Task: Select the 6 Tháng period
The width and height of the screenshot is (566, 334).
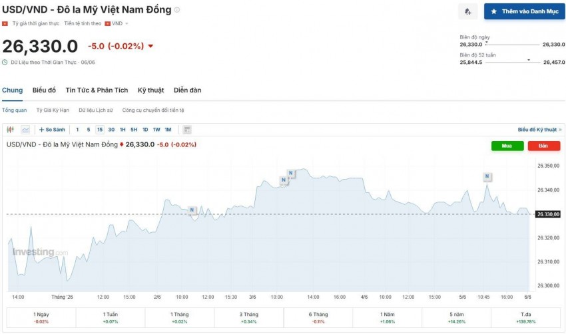Action: click(318, 317)
